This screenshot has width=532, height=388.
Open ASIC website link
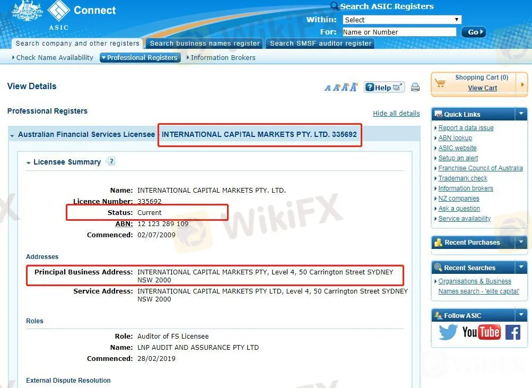click(x=457, y=148)
